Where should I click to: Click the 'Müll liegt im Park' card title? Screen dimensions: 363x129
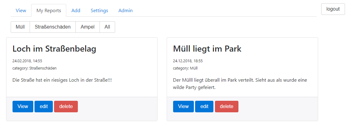coord(207,49)
